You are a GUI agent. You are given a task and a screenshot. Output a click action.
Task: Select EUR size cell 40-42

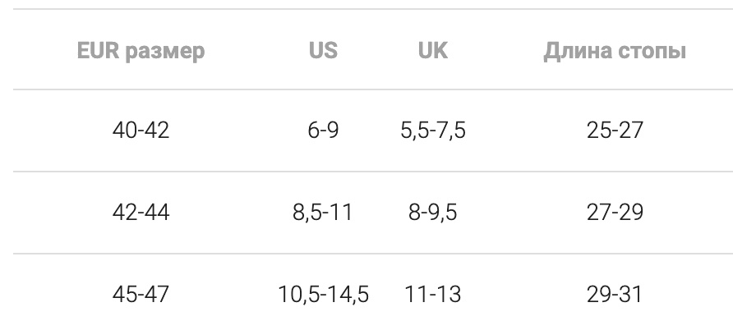pyautogui.click(x=141, y=130)
